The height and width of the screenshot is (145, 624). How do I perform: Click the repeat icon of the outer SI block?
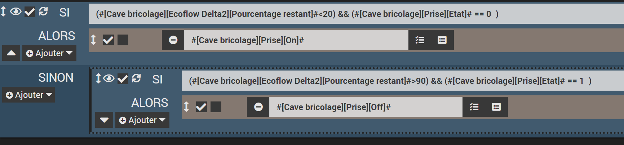tap(43, 12)
